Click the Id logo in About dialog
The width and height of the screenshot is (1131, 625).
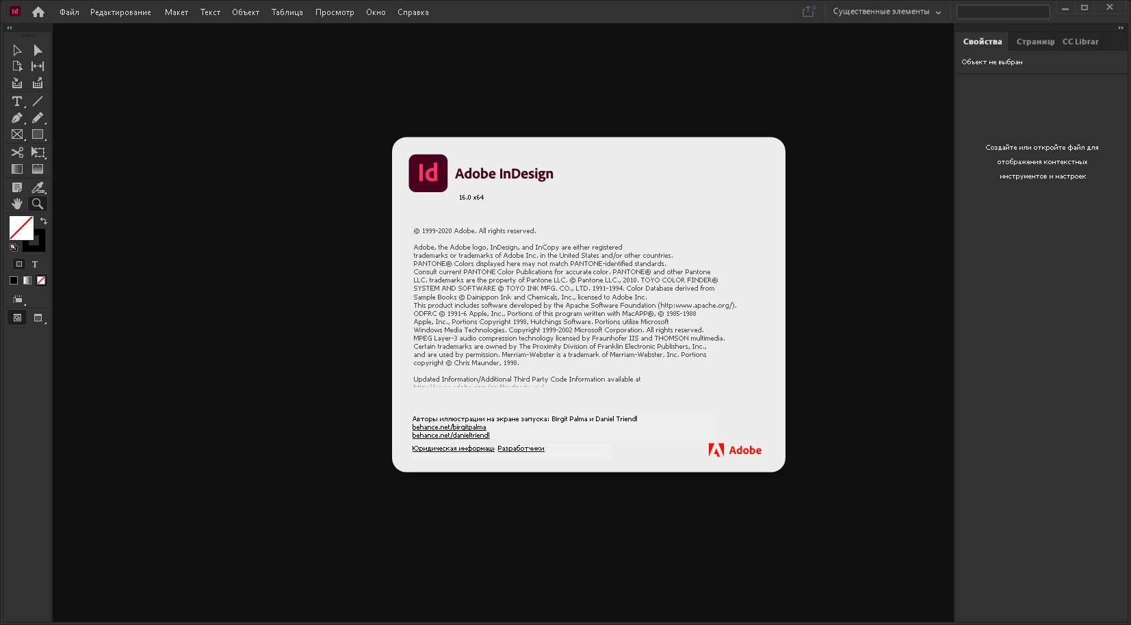tap(428, 173)
